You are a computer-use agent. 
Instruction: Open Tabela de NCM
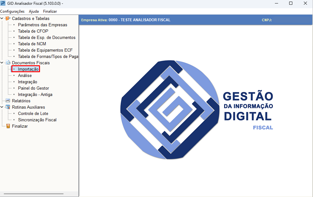[32, 44]
